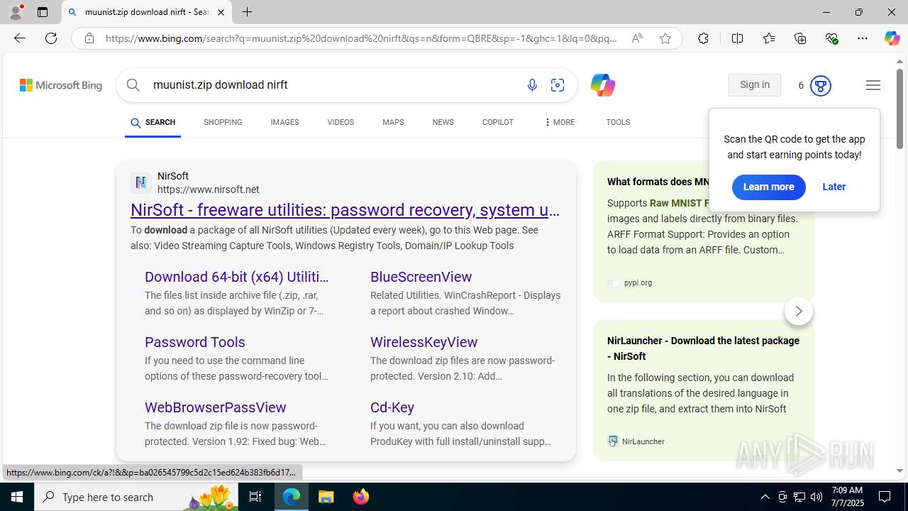Select the SEARCH tab
Image resolution: width=908 pixels, height=511 pixels.
click(153, 123)
